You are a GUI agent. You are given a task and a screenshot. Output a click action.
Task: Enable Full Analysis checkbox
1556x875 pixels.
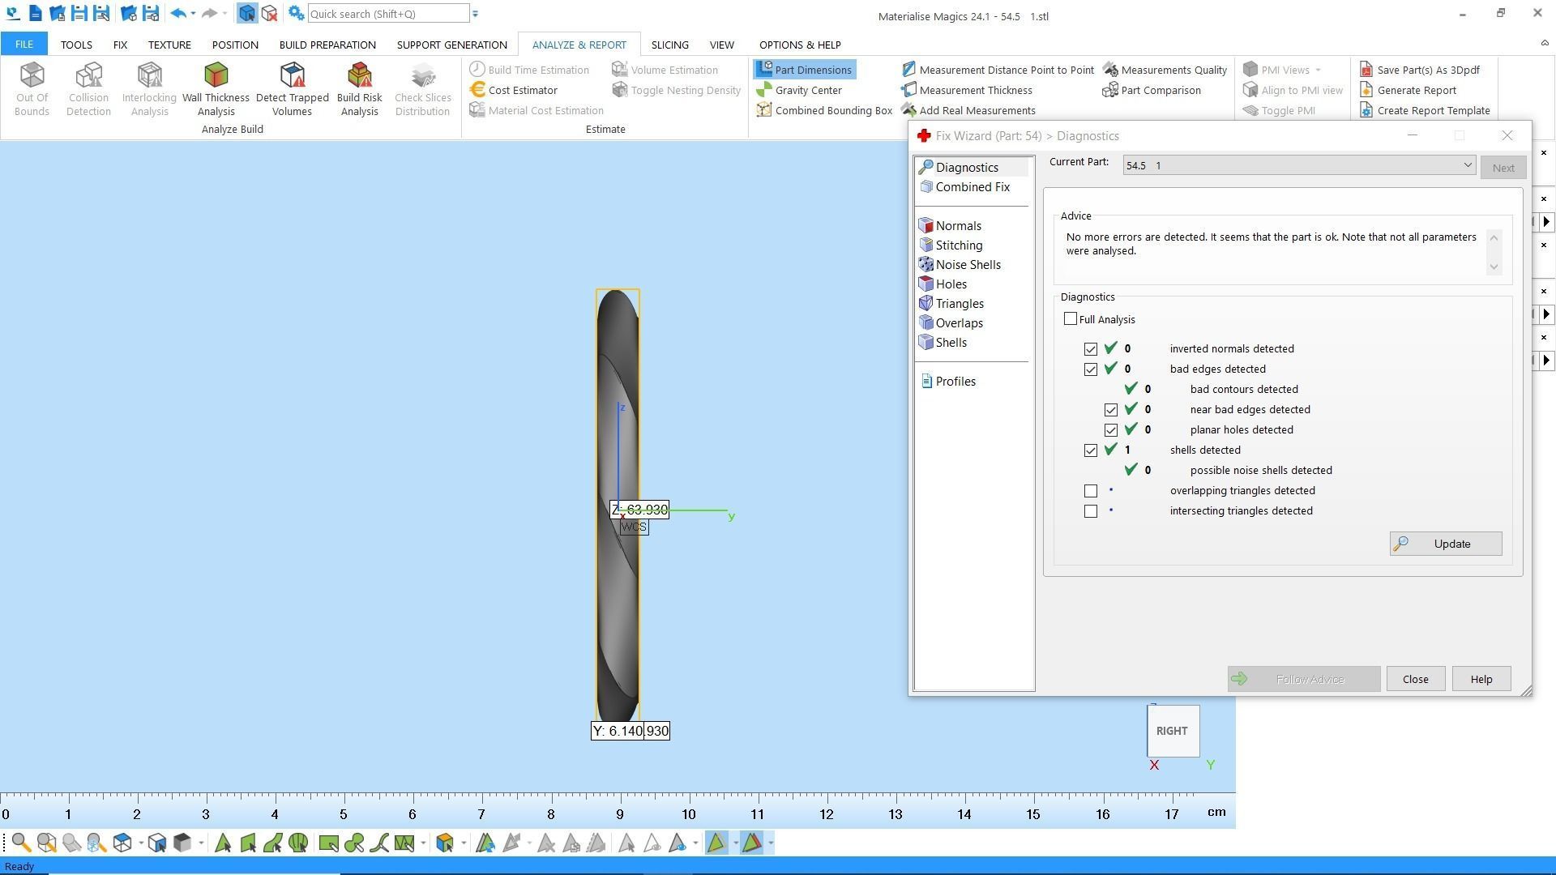(x=1071, y=319)
